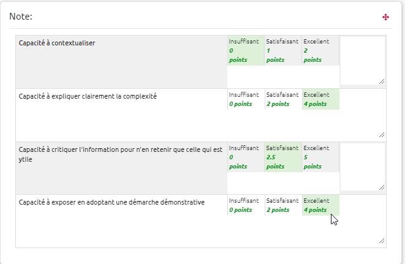This screenshot has height=264, width=405.
Task: Select Insuffisant 0 points for expliquer clairement
Action: click(x=245, y=99)
